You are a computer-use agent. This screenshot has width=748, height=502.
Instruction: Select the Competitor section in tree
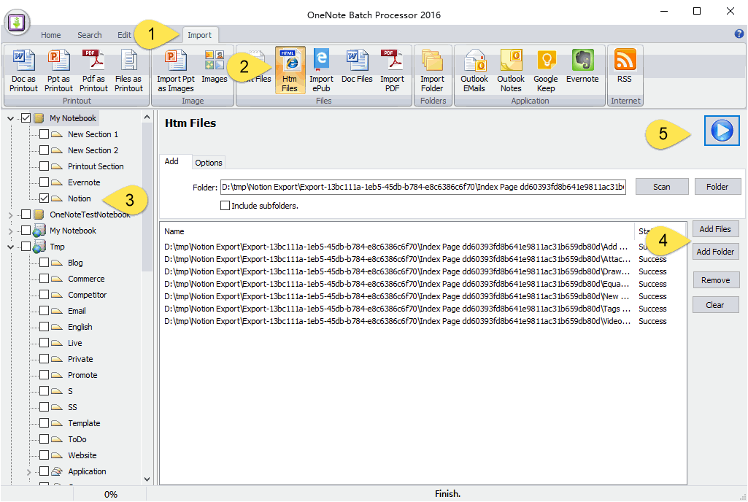(88, 295)
